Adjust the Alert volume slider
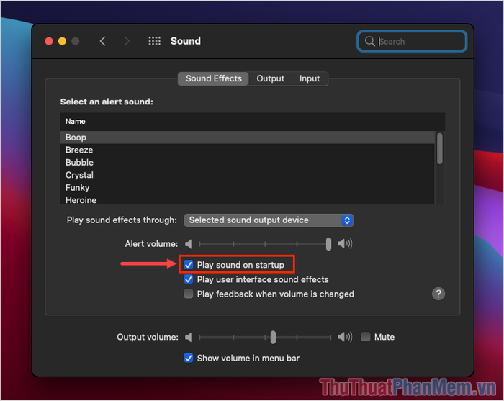The height and width of the screenshot is (401, 504). [x=328, y=244]
